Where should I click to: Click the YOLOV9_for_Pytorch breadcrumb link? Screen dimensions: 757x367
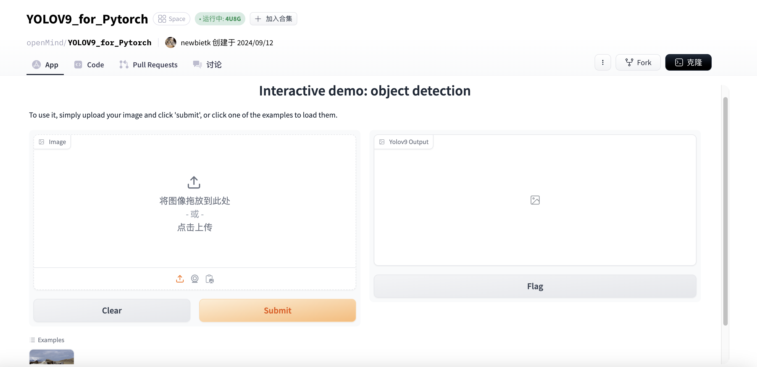[x=110, y=42]
